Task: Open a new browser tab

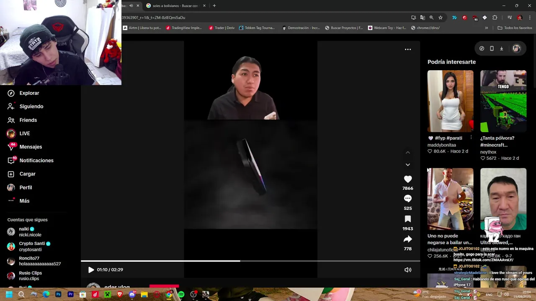Action: [x=214, y=6]
